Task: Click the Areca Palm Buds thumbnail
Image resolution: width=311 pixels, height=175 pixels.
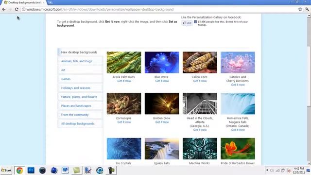Action: pyautogui.click(x=124, y=62)
